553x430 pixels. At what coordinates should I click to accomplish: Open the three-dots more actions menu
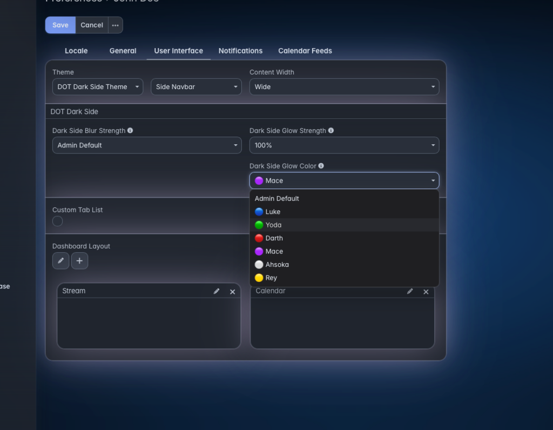(116, 25)
